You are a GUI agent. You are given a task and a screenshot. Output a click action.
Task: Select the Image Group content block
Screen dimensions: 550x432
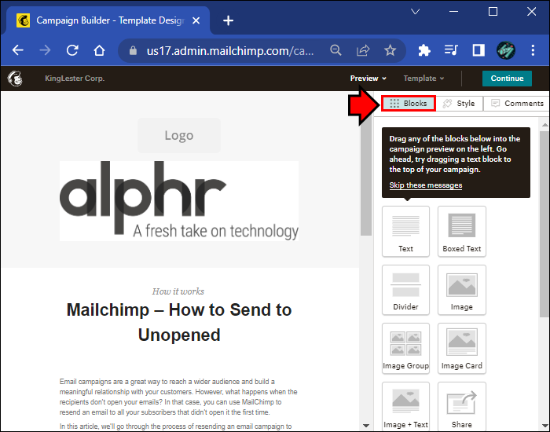point(406,349)
